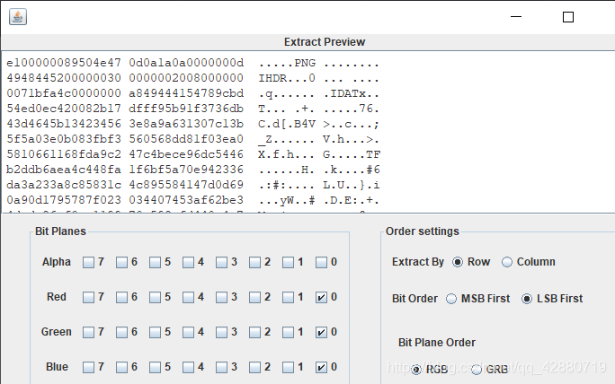Click the .IDATx.. text in preview

(x=351, y=93)
